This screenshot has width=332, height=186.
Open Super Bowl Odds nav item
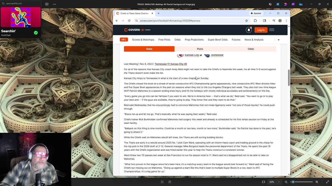coord(217,40)
